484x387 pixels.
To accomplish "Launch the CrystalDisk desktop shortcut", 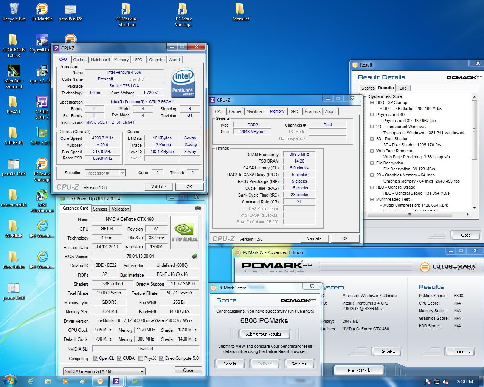I will pyautogui.click(x=41, y=43).
